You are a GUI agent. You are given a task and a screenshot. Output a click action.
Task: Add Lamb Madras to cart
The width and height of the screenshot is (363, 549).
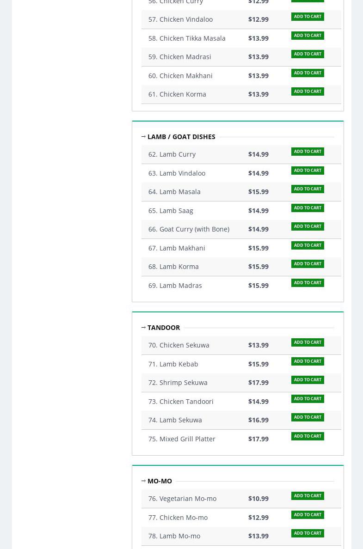[x=308, y=283]
